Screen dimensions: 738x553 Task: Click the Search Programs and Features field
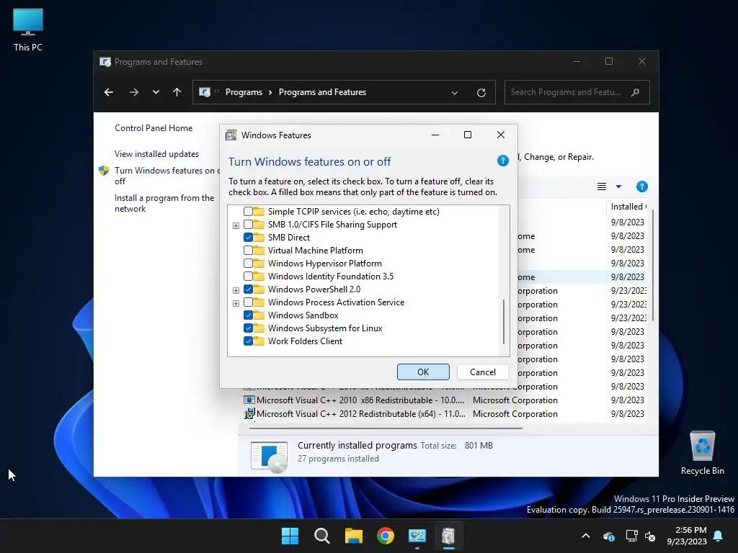(x=577, y=92)
